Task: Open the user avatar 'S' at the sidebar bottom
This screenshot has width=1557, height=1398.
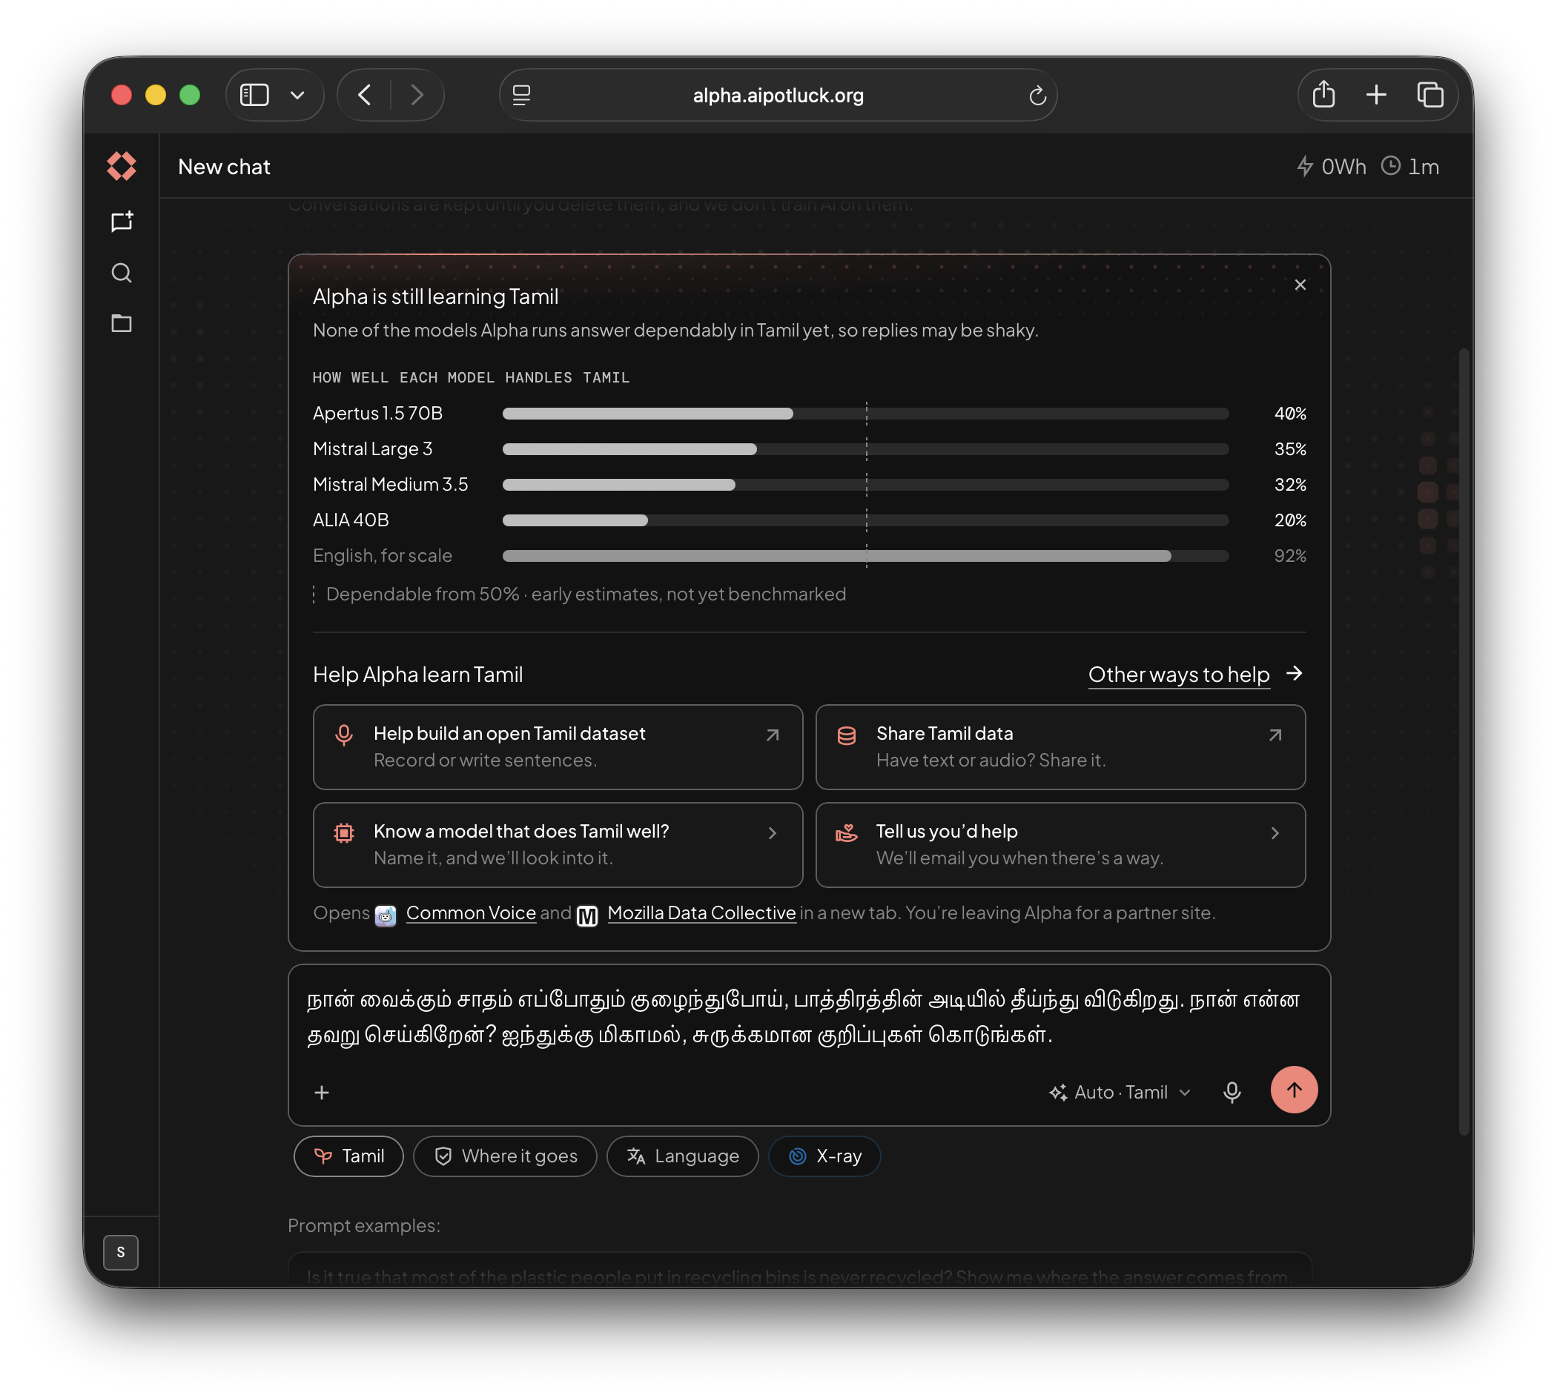Action: [x=121, y=1252]
